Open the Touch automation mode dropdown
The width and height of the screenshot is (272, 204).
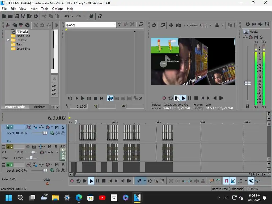click(x=57, y=152)
